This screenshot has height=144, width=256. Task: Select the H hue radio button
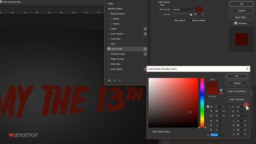coord(208,107)
